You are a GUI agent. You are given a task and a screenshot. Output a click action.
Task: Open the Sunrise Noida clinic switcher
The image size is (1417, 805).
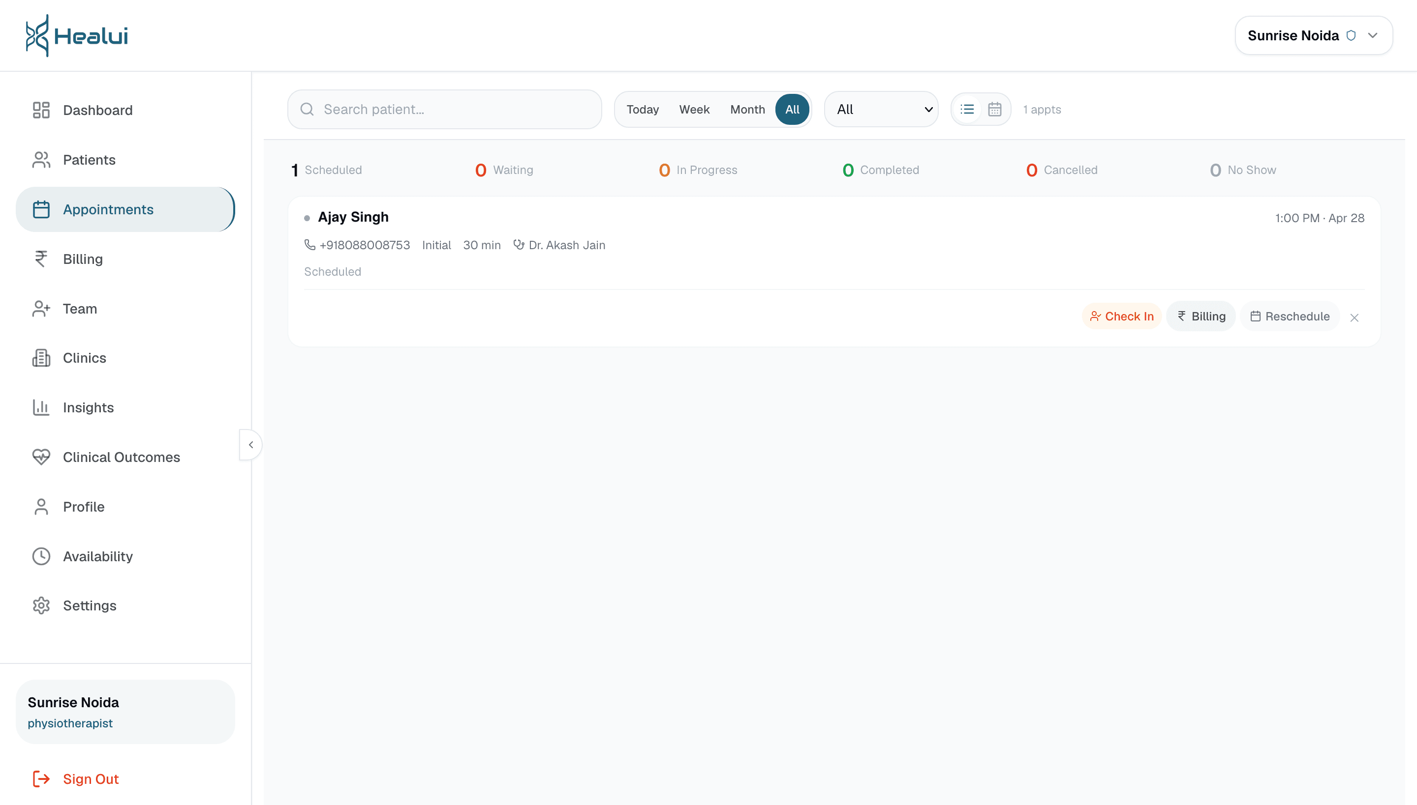tap(1314, 35)
